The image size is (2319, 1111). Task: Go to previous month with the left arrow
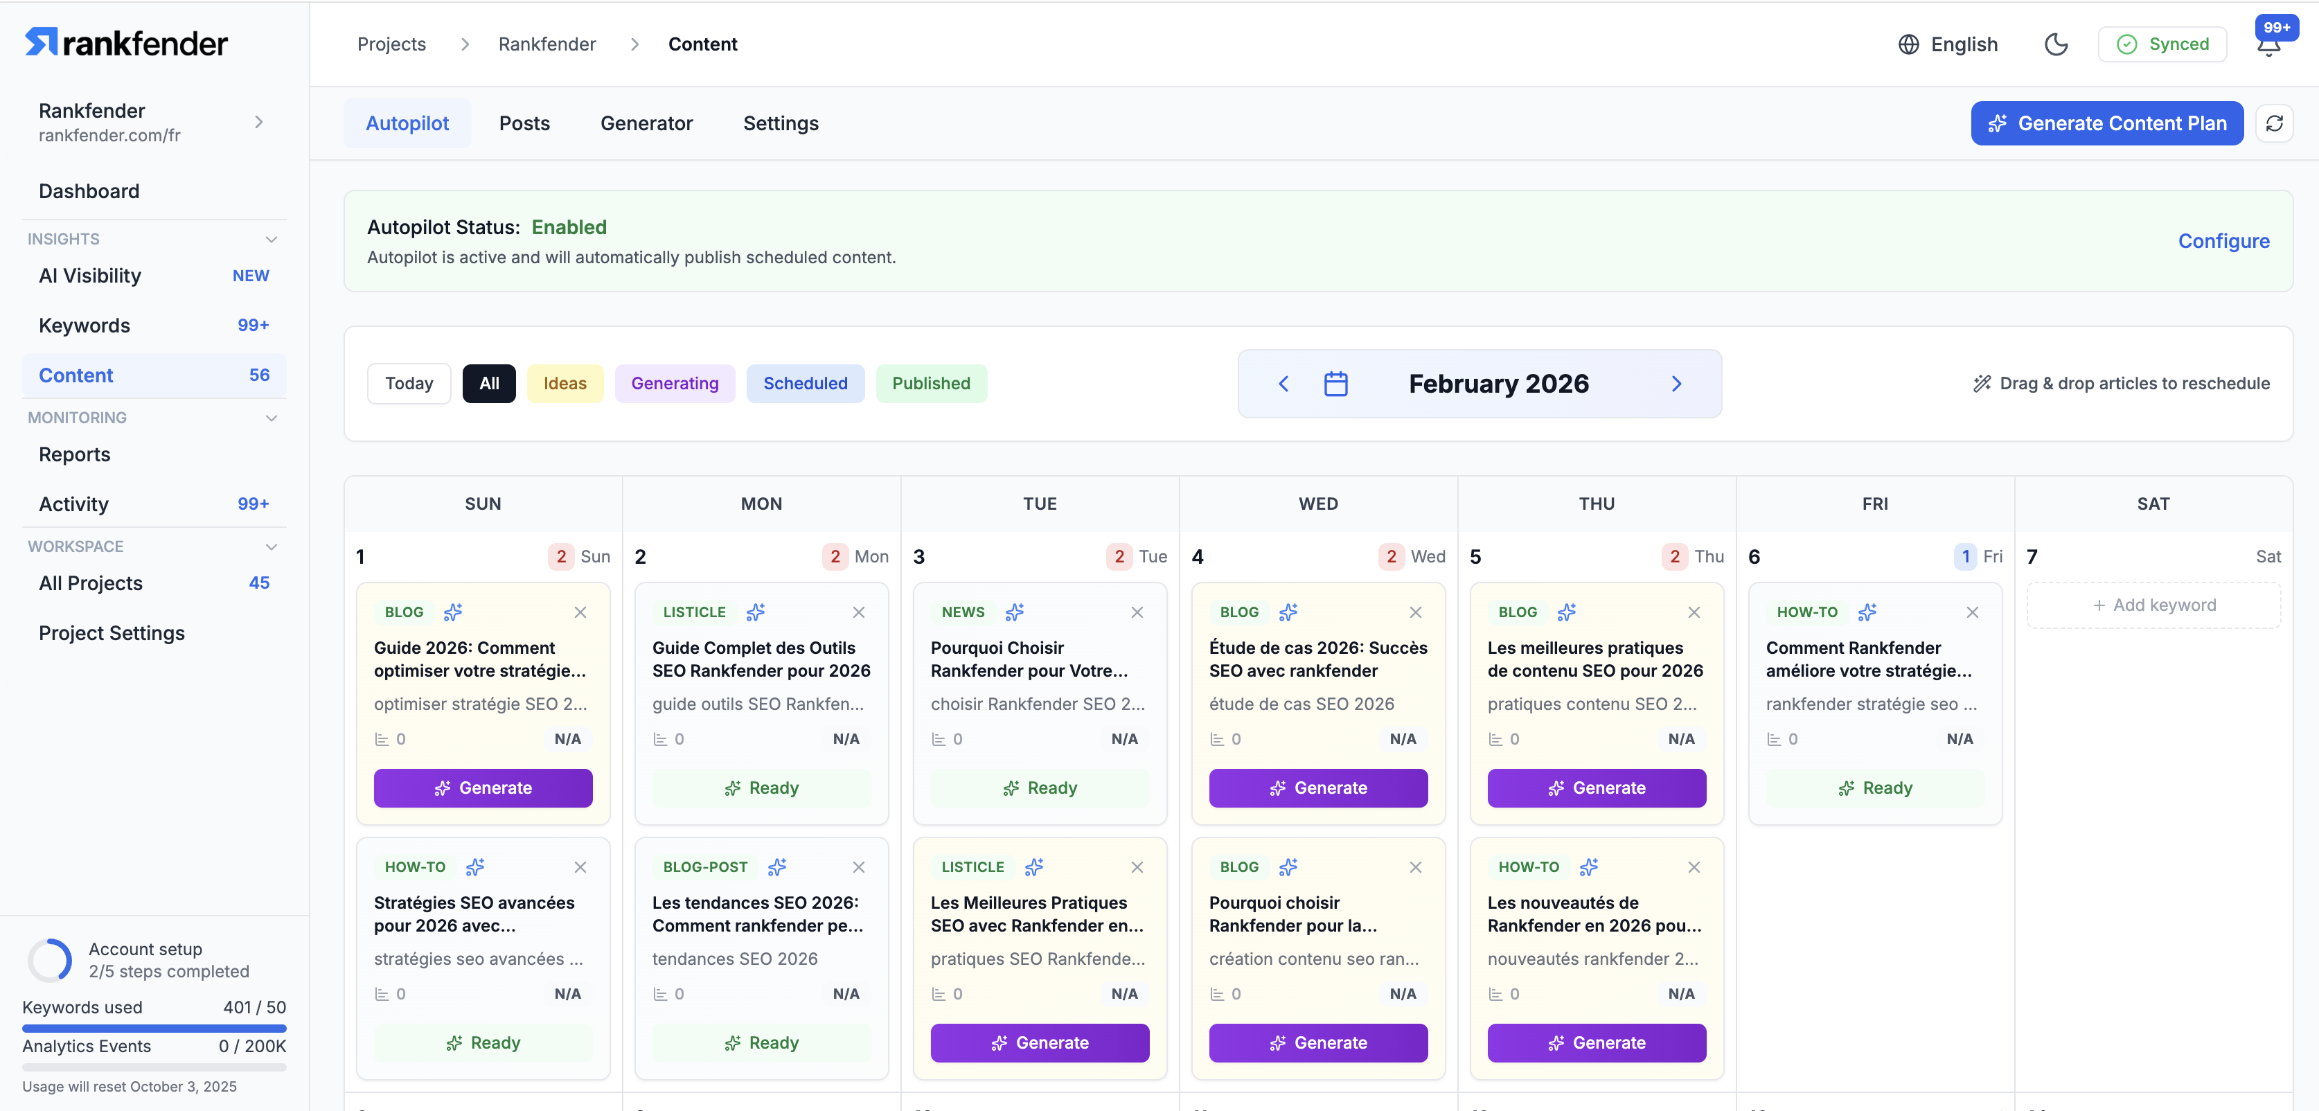[1283, 384]
